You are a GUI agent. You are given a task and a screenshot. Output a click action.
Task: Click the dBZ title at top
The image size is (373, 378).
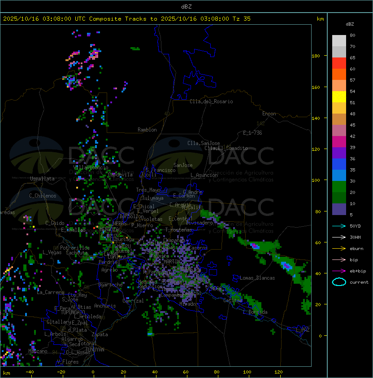(x=186, y=6)
